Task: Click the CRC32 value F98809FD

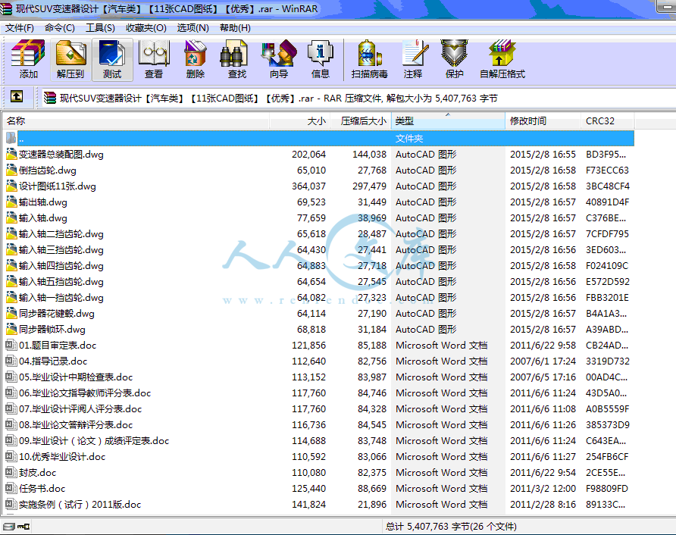Action: 606,488
